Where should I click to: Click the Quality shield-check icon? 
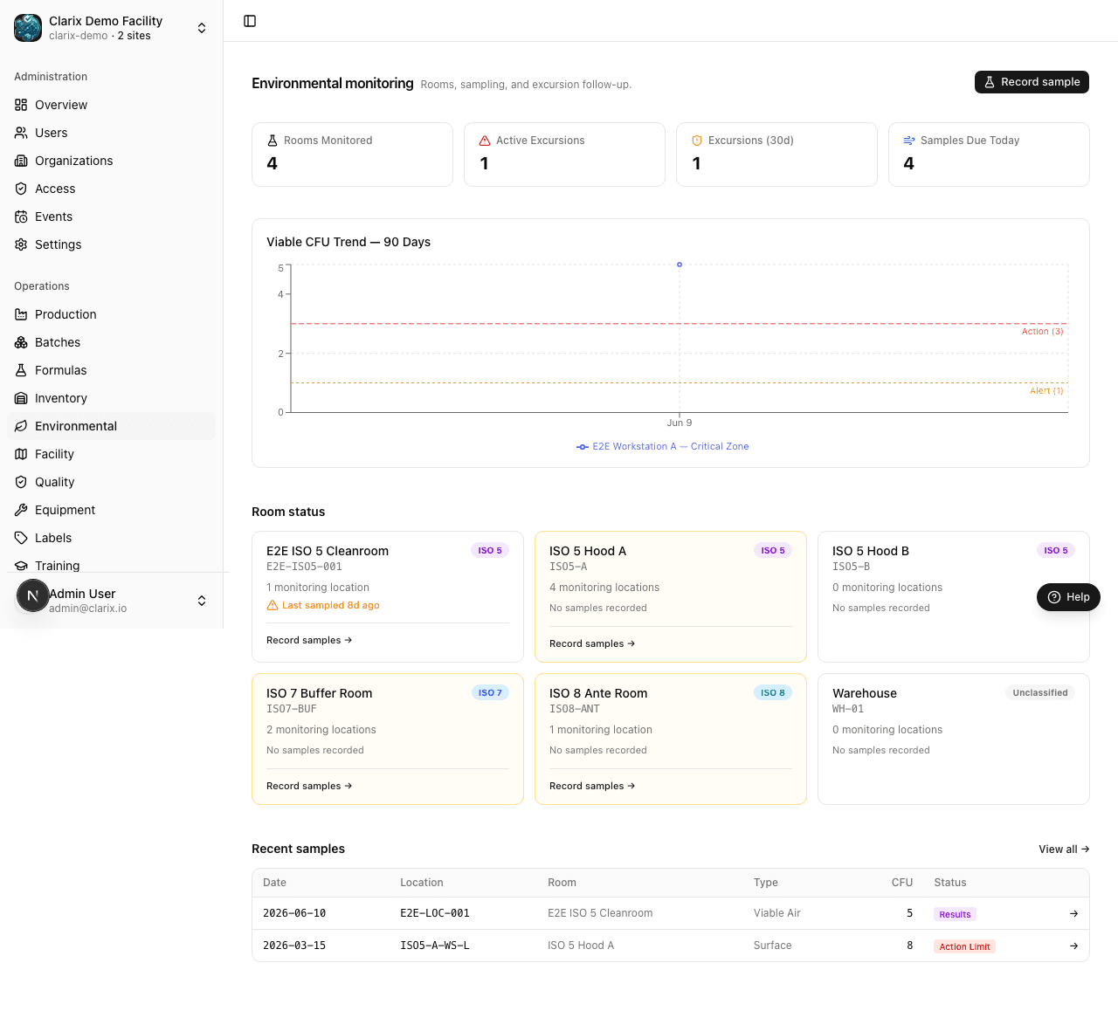coord(21,482)
